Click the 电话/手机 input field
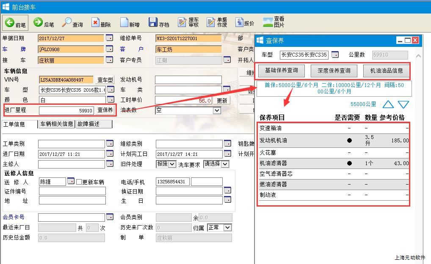The width and height of the screenshot is (431, 264). [x=172, y=182]
